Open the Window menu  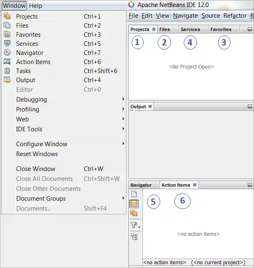pos(14,6)
